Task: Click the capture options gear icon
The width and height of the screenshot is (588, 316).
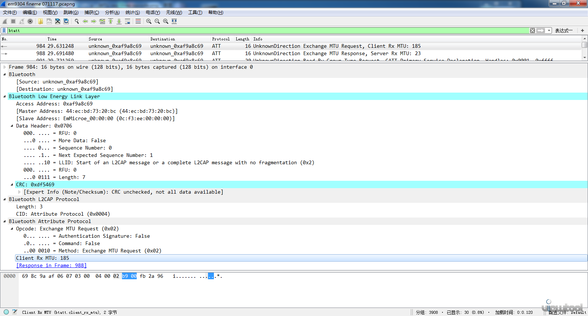Action: coord(30,21)
